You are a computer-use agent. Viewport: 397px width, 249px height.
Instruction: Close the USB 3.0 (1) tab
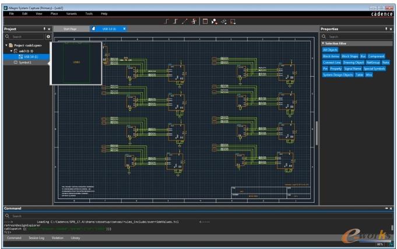click(124, 29)
